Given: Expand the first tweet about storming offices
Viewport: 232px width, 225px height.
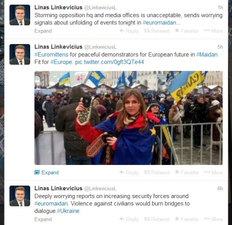Looking at the screenshot, I should pos(43,31).
